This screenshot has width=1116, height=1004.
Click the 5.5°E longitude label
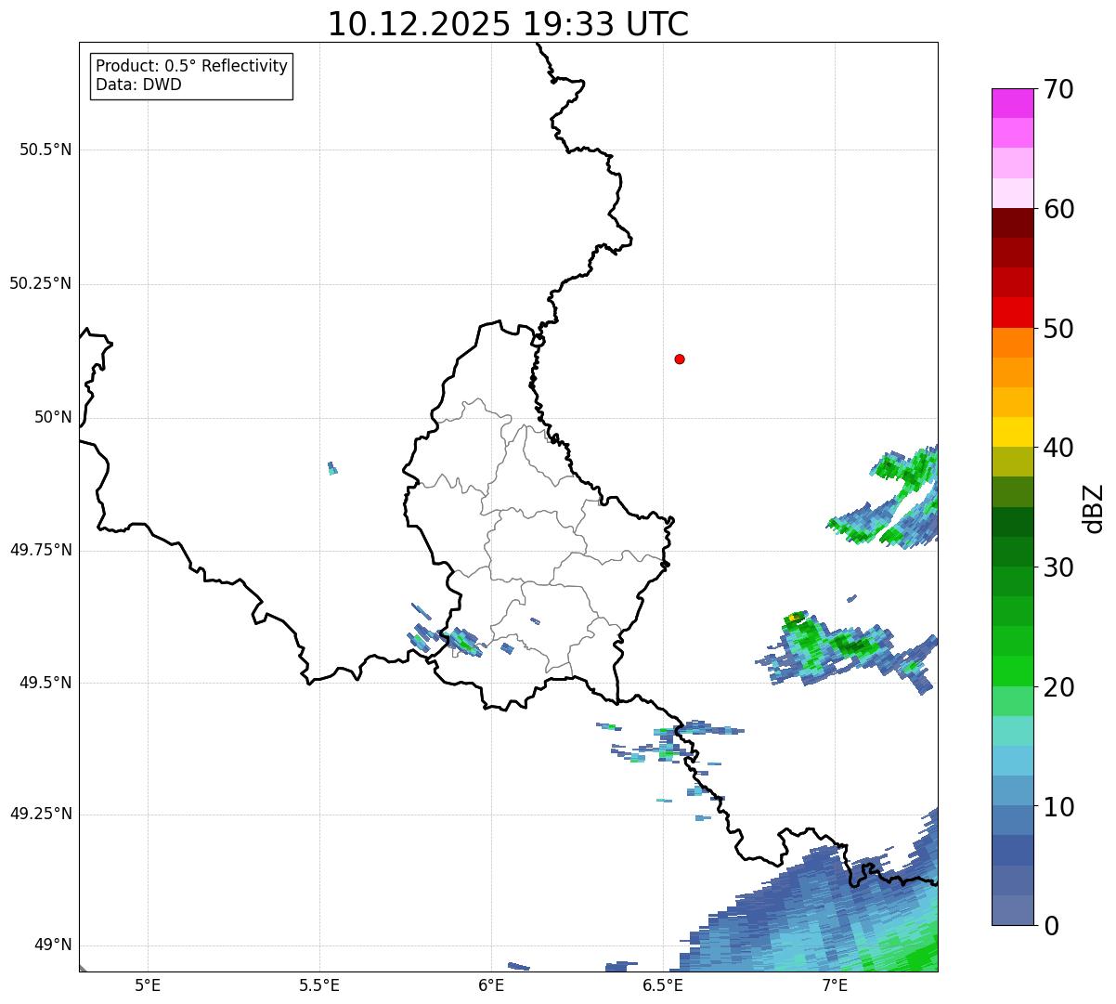click(319, 985)
